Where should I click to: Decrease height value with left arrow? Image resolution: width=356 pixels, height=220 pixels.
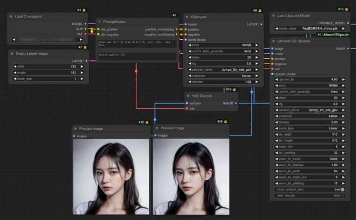coord(15,73)
